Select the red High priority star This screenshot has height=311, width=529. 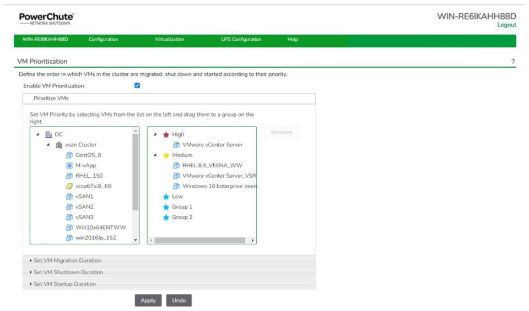(165, 134)
